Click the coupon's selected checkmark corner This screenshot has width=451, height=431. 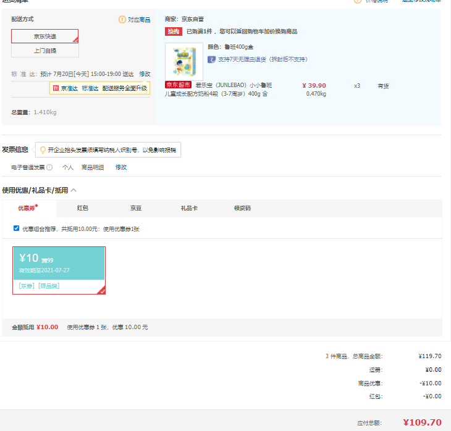click(x=101, y=290)
